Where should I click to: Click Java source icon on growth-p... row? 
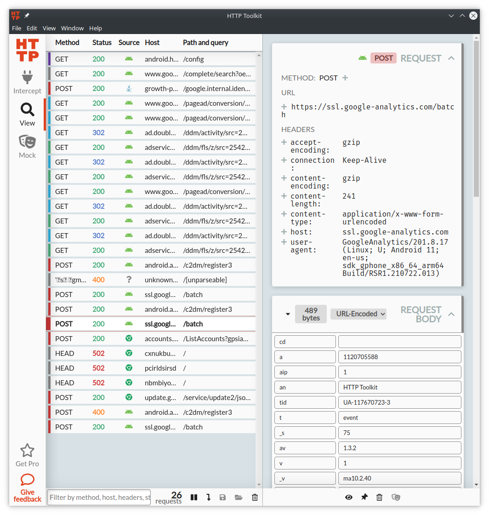tap(129, 88)
